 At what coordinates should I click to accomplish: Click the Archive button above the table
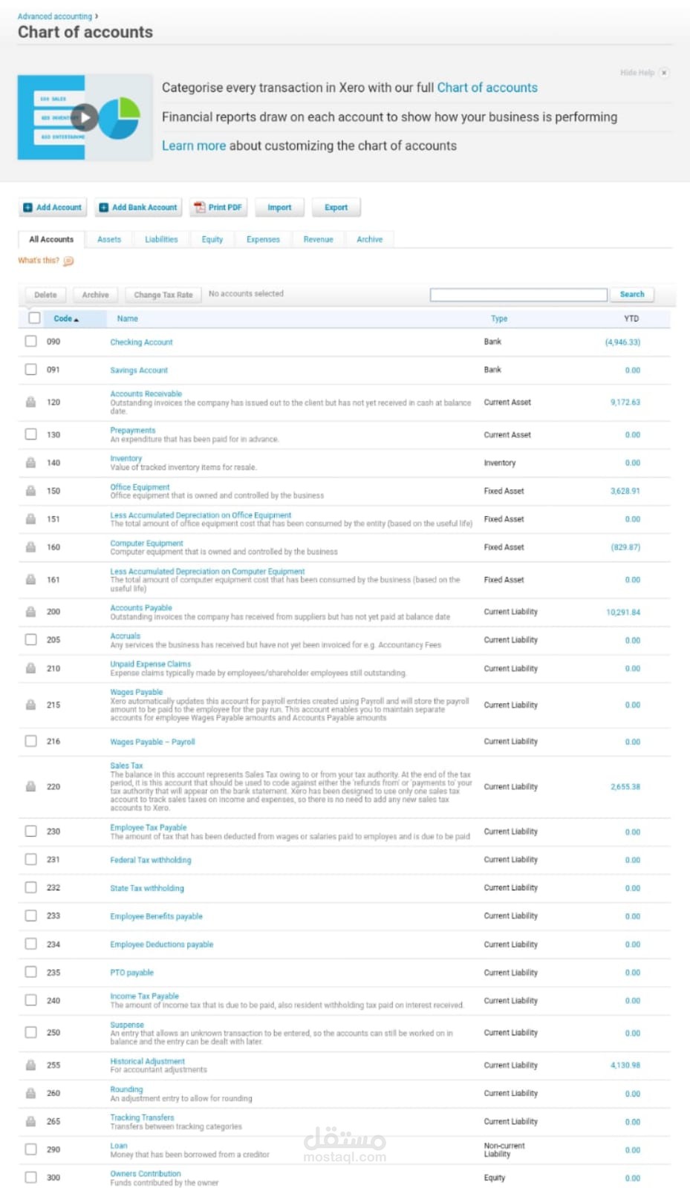click(x=95, y=295)
